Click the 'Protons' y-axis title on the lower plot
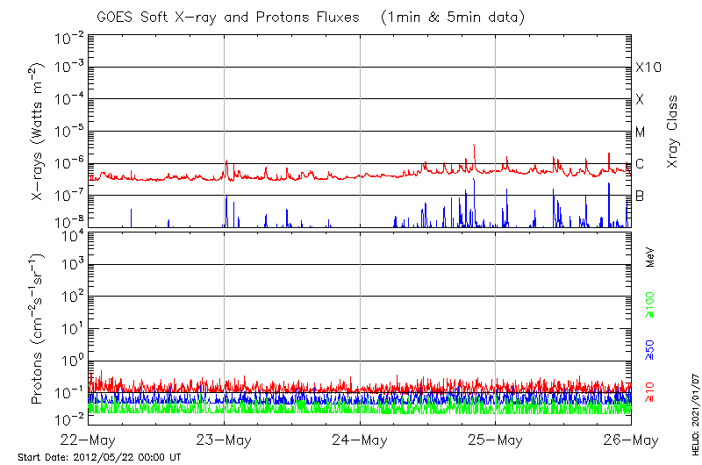 tap(39, 329)
